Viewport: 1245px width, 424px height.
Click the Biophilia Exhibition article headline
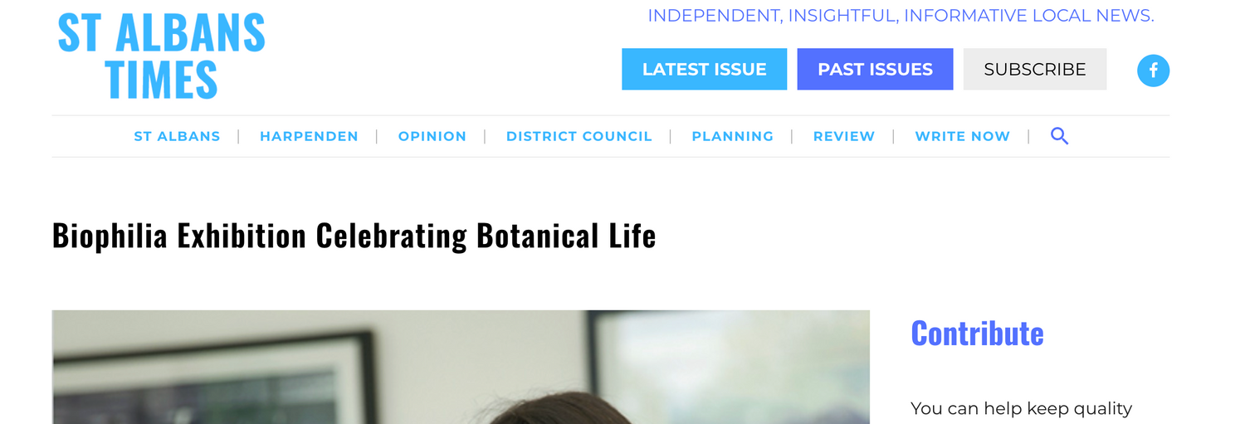(x=354, y=236)
